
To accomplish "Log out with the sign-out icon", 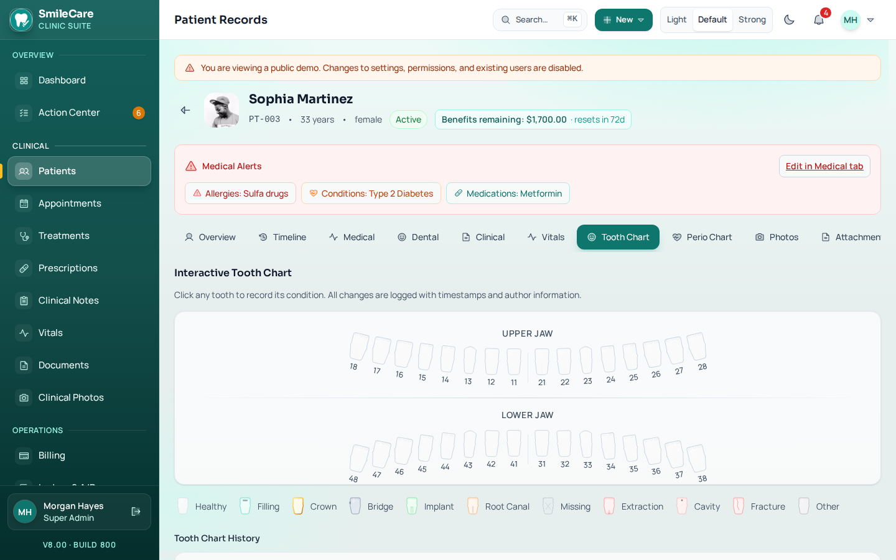I will tap(136, 511).
